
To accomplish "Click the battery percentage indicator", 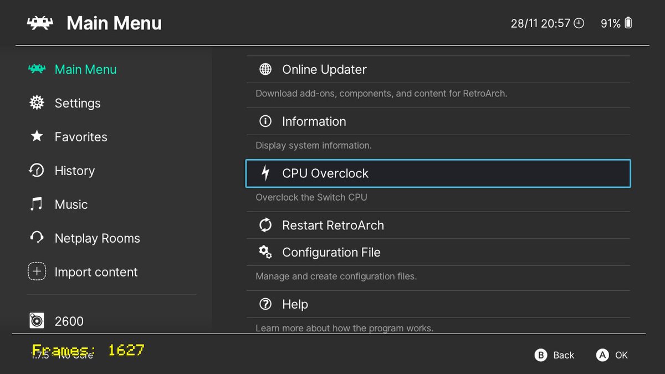I will (x=616, y=23).
